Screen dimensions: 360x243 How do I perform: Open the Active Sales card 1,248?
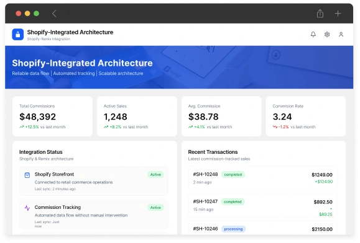tap(137, 117)
